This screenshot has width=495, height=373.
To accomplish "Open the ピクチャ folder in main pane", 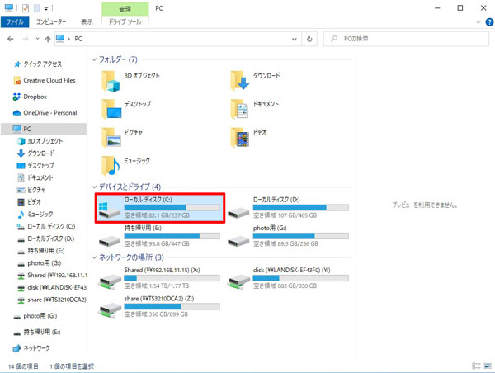I will (x=122, y=138).
